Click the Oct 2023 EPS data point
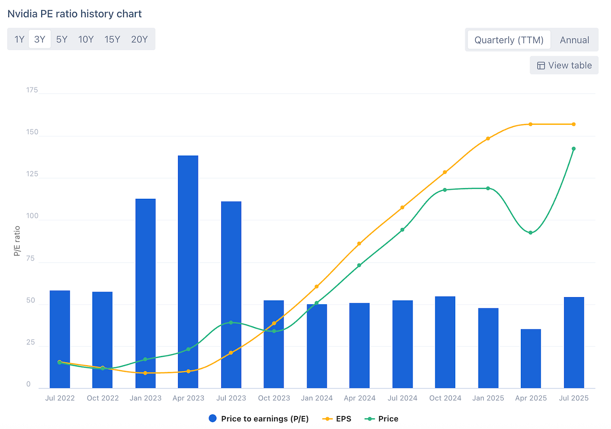This screenshot has height=429, width=611. 274,324
